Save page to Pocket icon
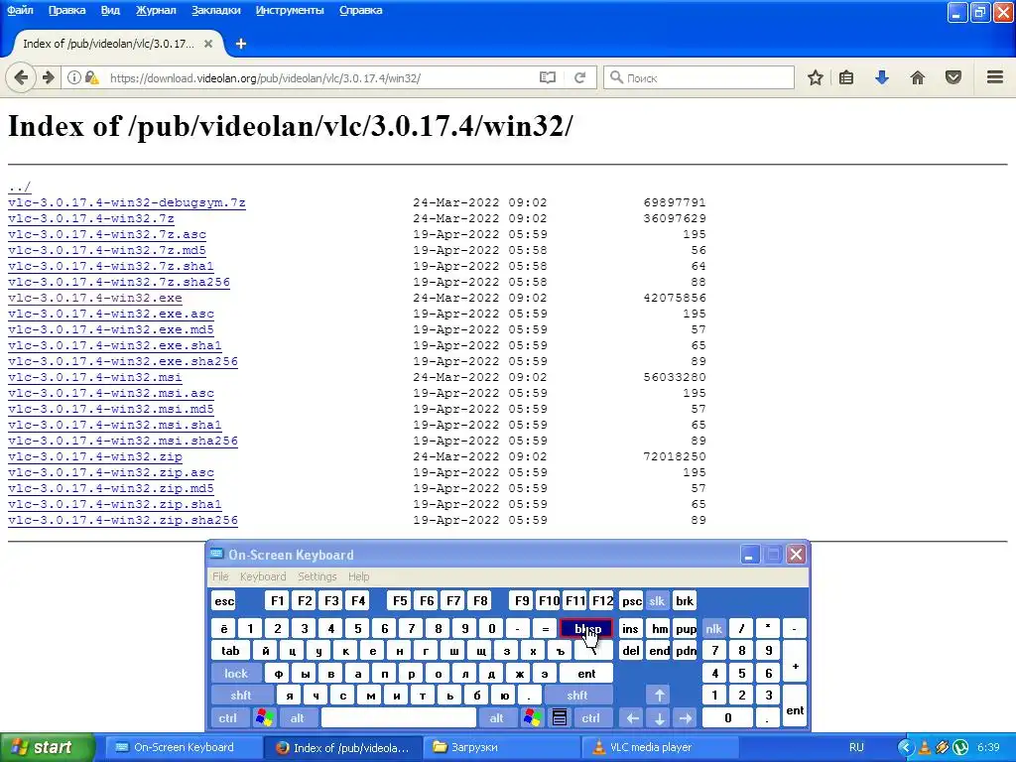Image resolution: width=1016 pixels, height=762 pixels. (x=953, y=77)
